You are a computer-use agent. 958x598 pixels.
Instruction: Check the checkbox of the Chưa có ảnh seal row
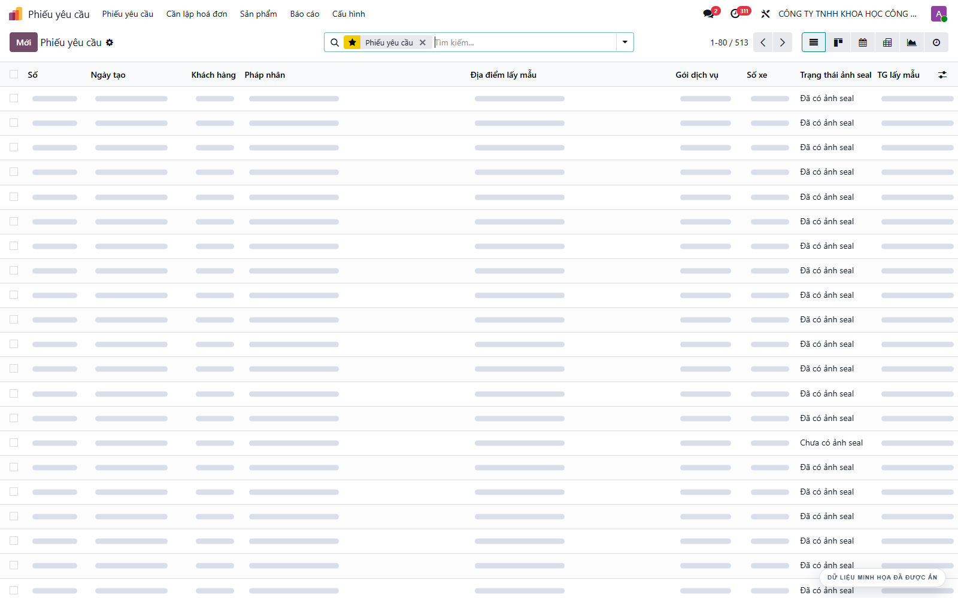tap(14, 443)
